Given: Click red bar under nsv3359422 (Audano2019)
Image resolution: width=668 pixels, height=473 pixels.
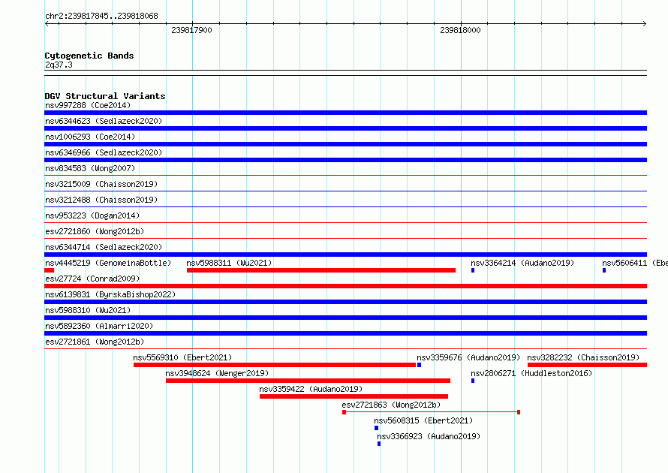Looking at the screenshot, I should [x=354, y=396].
